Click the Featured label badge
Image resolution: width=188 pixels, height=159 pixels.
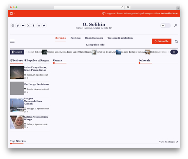(x=17, y=52)
